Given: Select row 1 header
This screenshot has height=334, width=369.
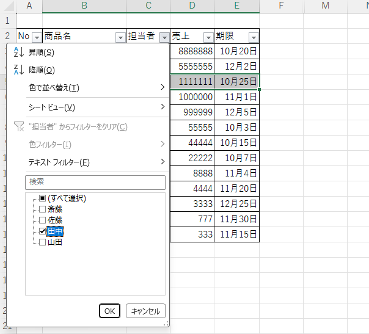Looking at the screenshot, I should (8, 21).
